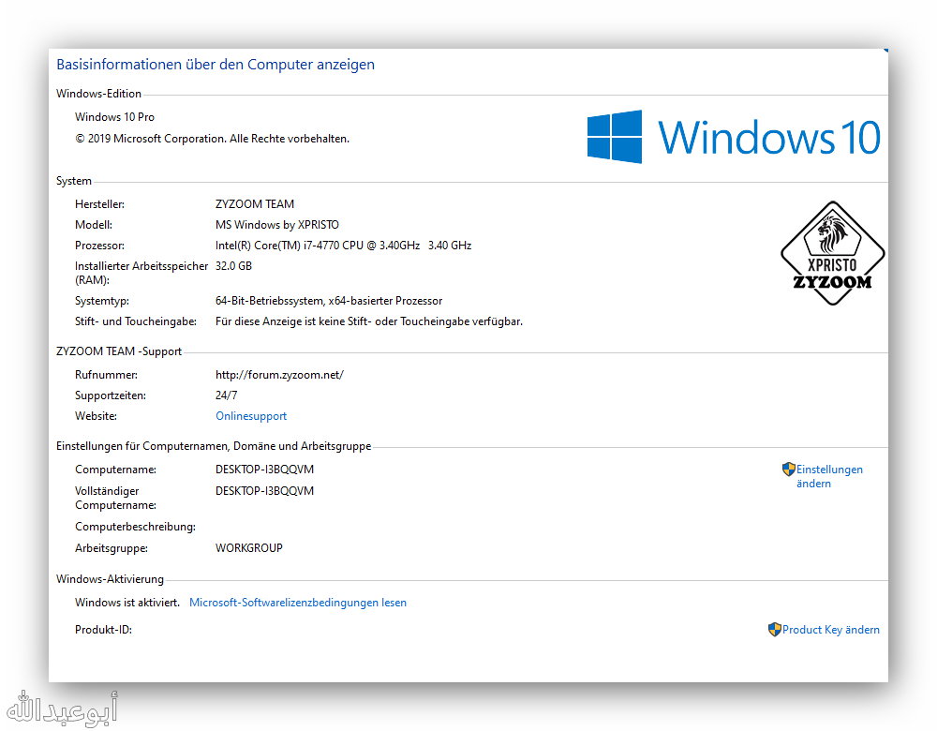Image resolution: width=937 pixels, height=731 pixels.
Task: Click the Windows 10 wordmark text
Action: click(768, 138)
